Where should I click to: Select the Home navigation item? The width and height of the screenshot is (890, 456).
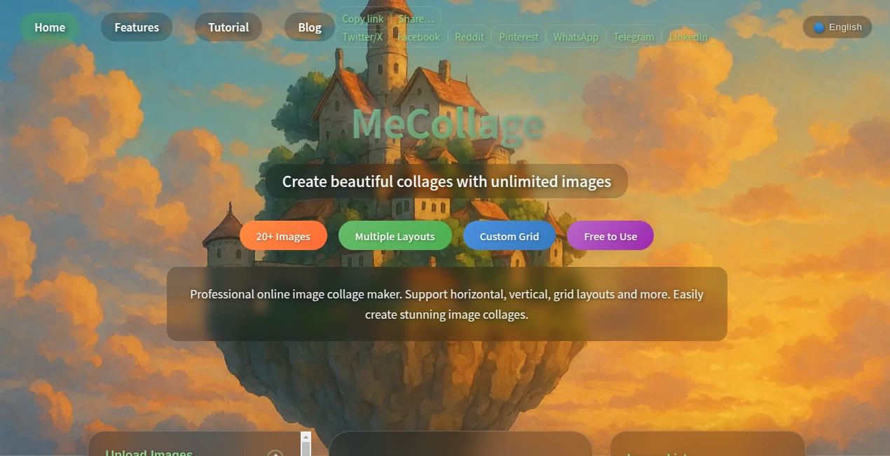[x=49, y=27]
